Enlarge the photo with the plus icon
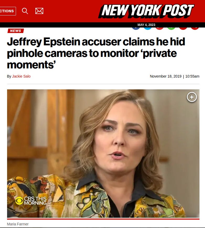 [192, 97]
